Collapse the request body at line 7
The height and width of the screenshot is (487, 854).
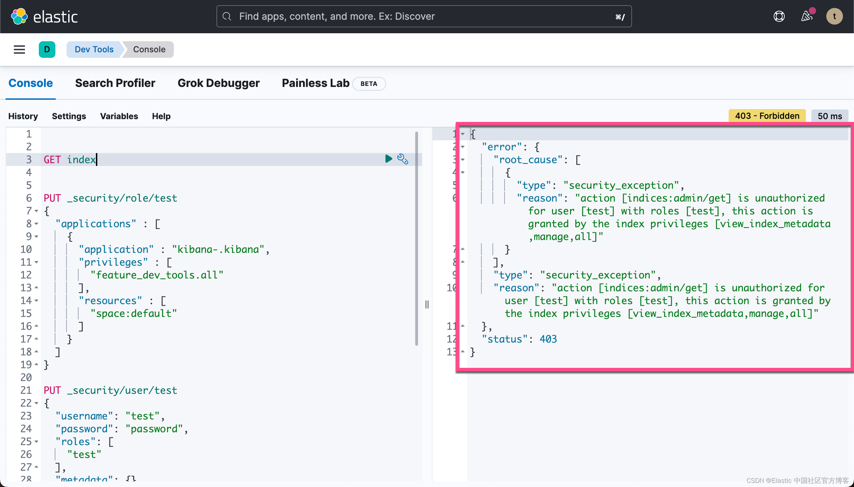(36, 211)
